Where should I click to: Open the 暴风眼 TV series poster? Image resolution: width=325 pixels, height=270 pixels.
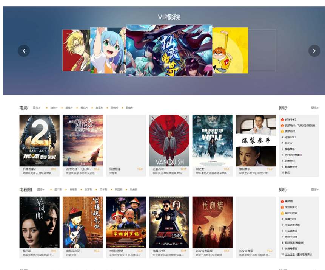[39, 222]
